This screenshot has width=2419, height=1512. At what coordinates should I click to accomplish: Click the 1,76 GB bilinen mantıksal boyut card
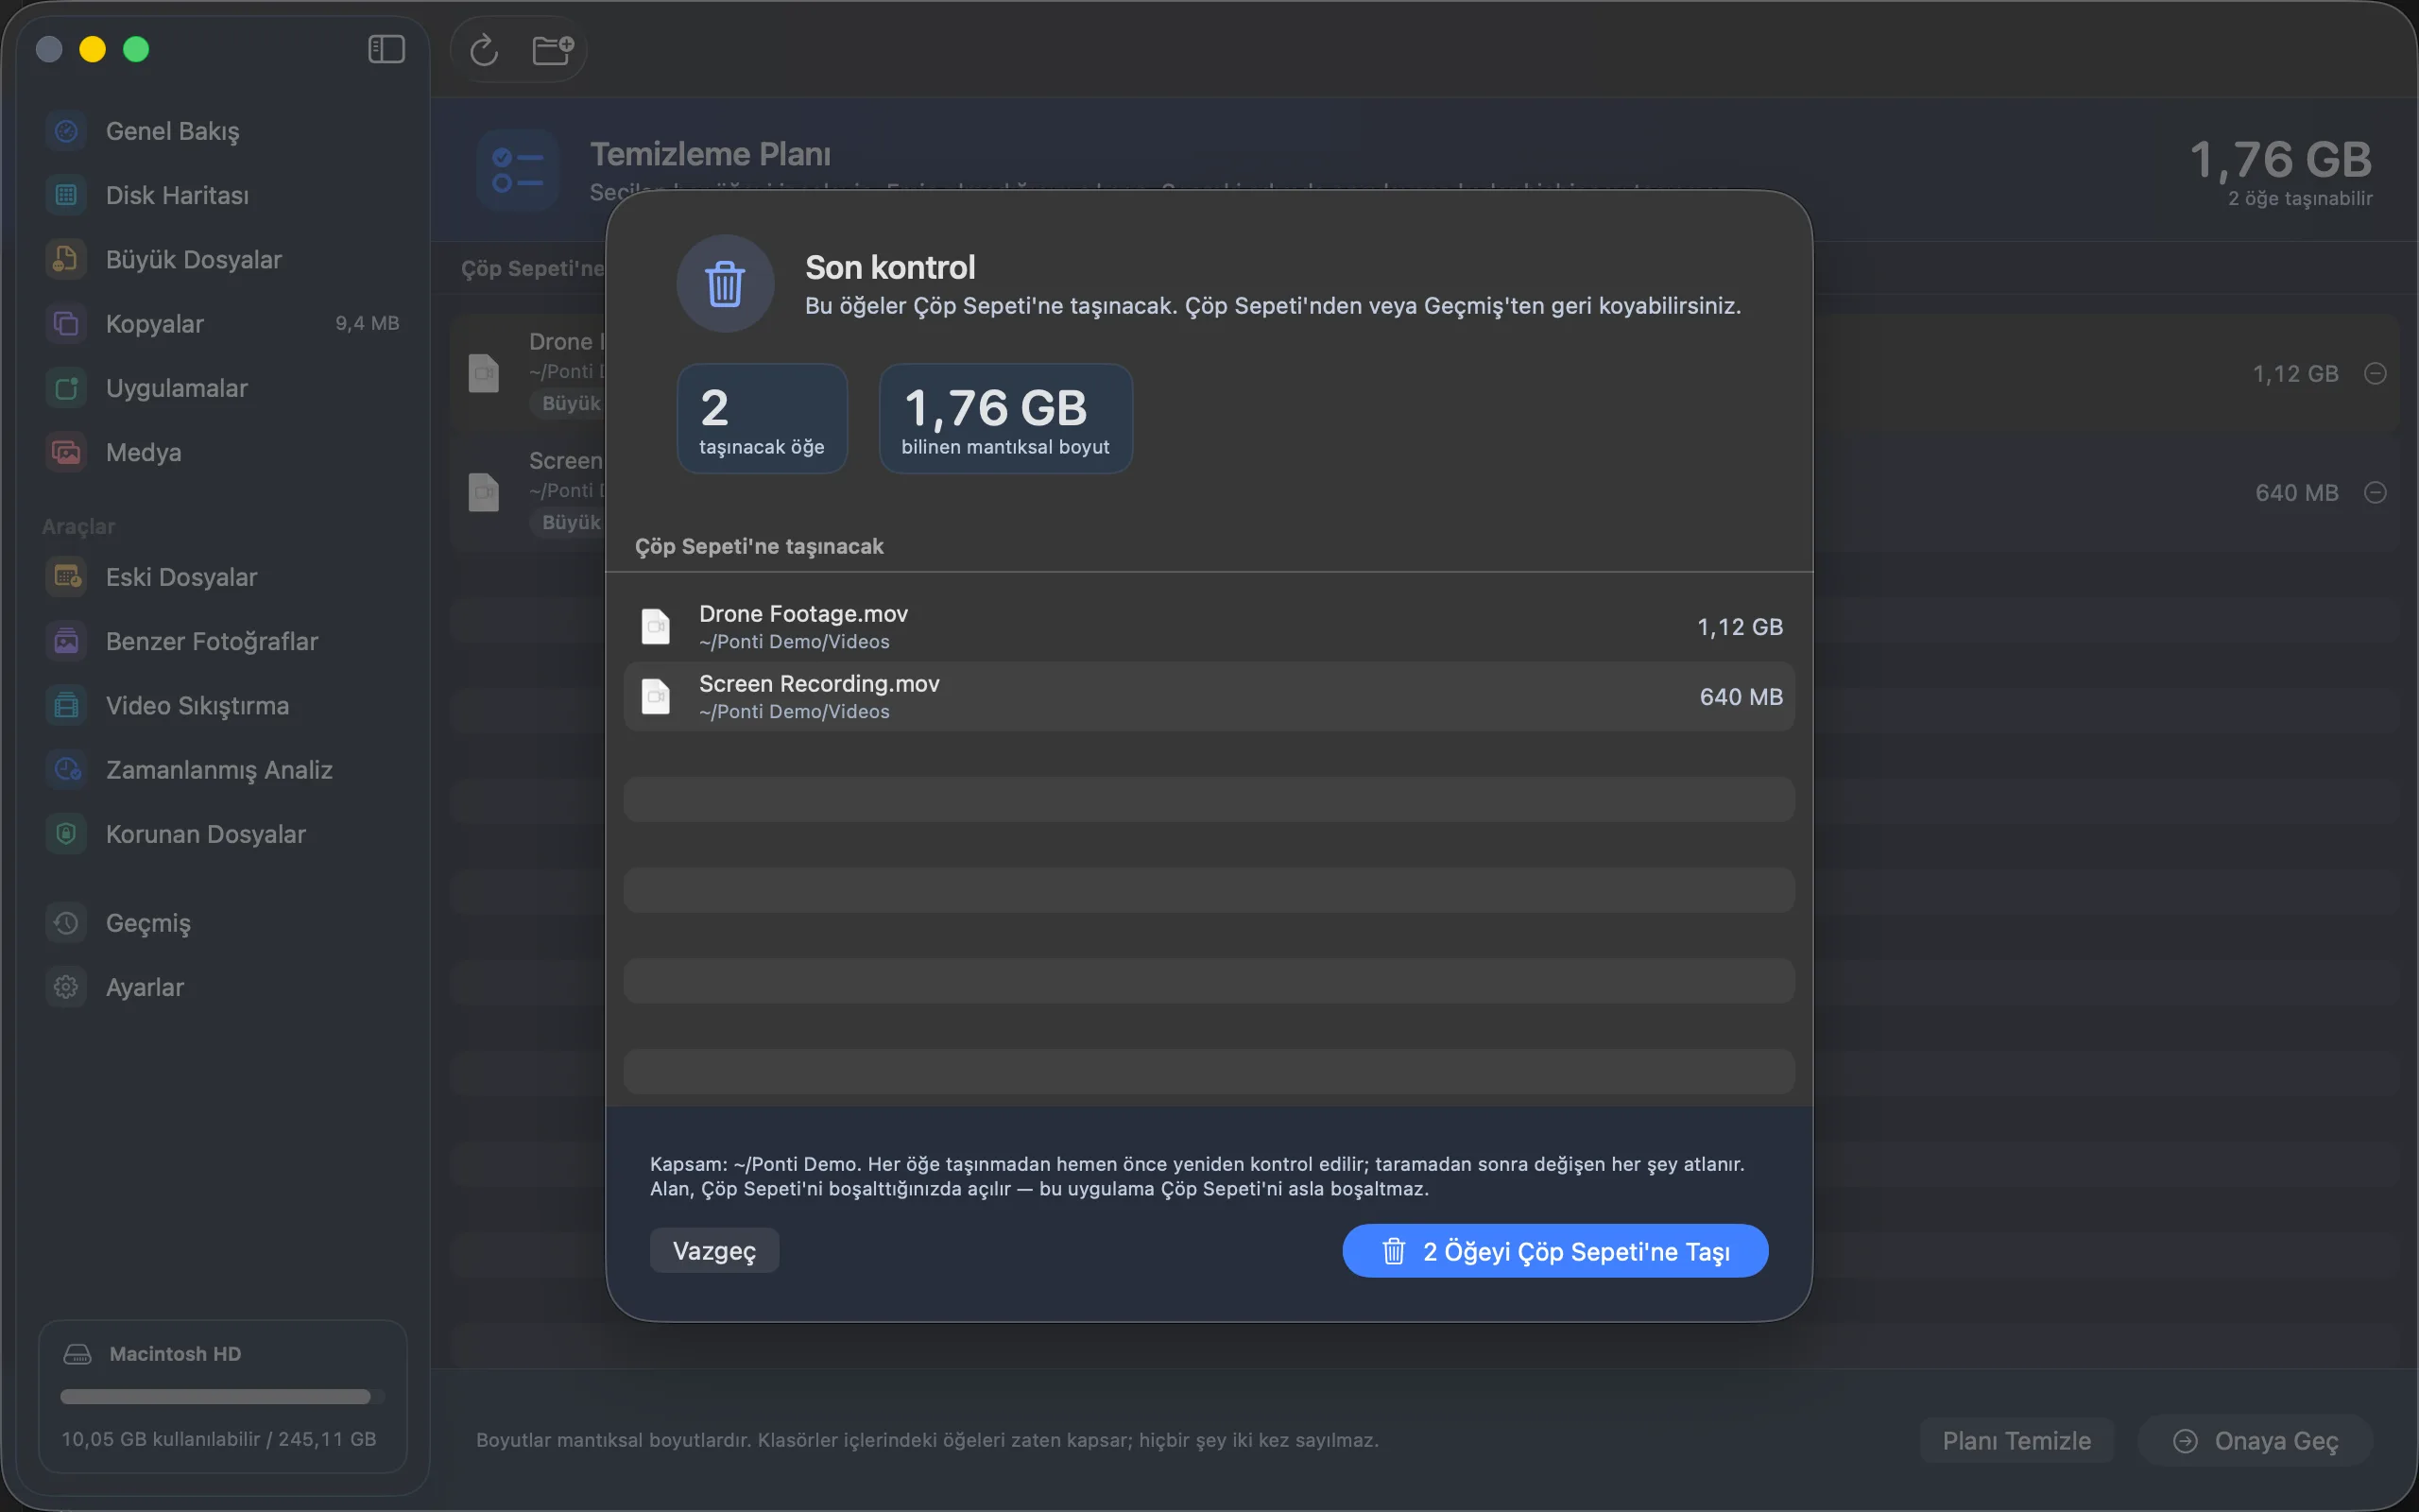1004,419
